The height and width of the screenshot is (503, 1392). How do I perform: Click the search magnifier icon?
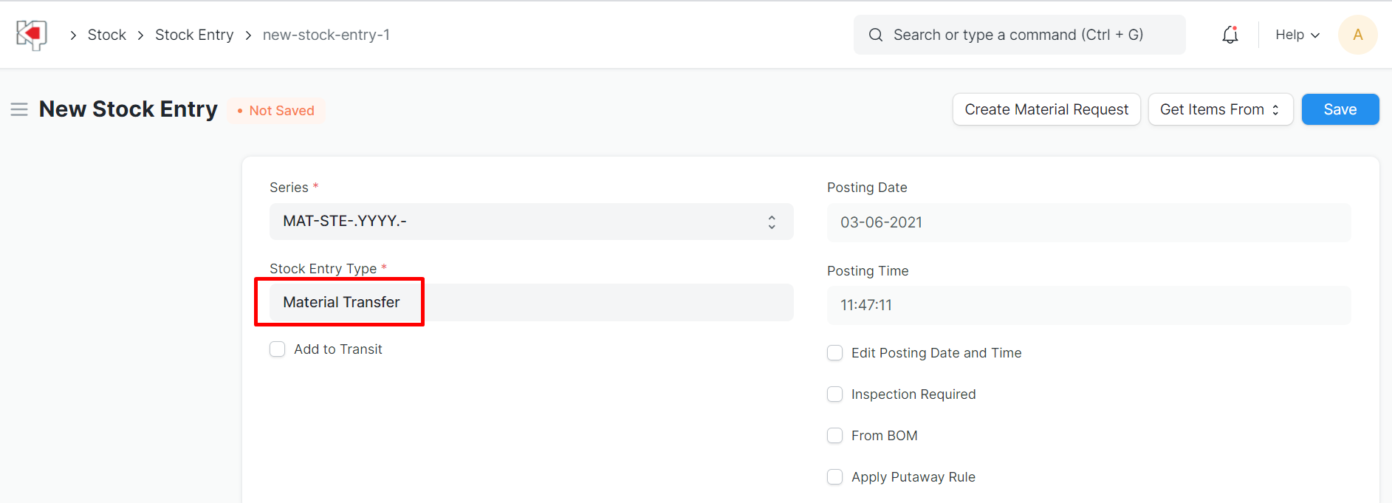tap(876, 35)
